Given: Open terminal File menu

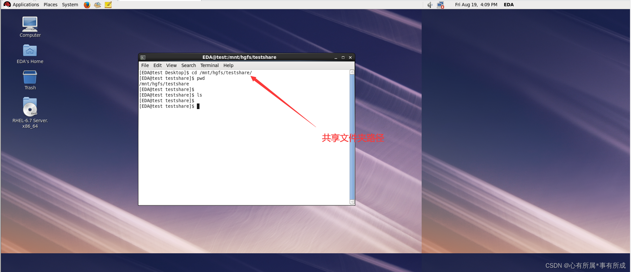Looking at the screenshot, I should (x=145, y=65).
